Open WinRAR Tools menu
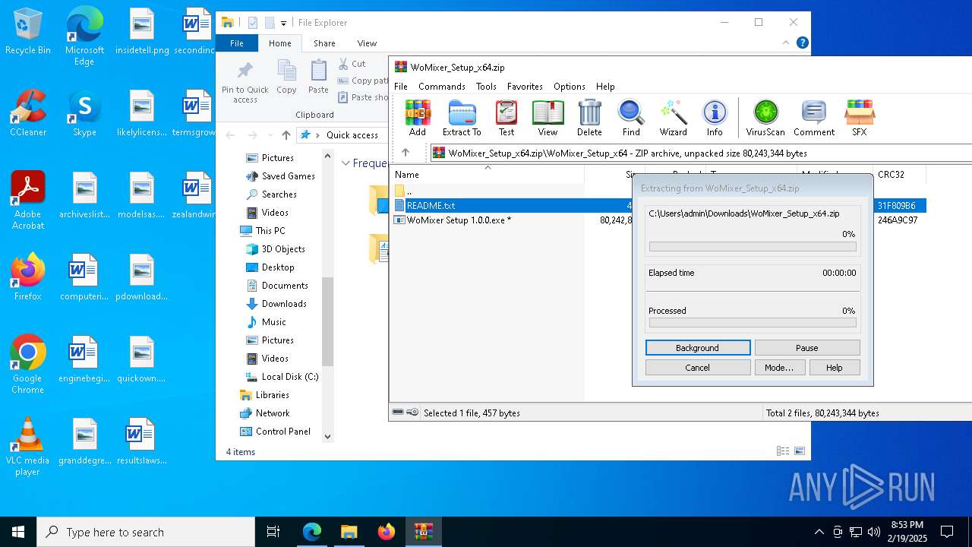 [x=486, y=87]
